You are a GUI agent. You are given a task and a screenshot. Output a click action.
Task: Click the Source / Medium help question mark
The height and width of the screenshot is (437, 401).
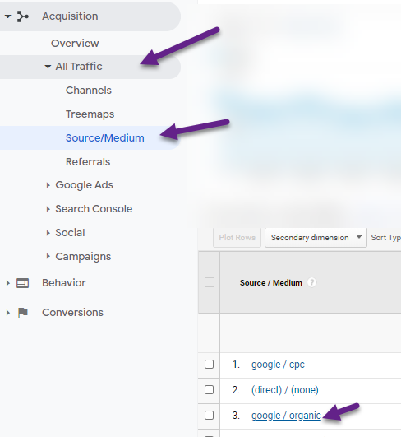[x=311, y=282]
